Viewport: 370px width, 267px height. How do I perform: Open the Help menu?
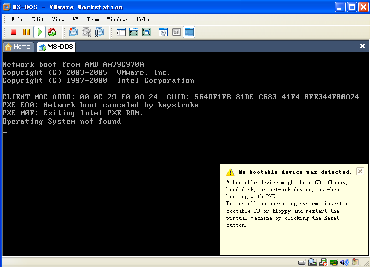[x=143, y=19]
